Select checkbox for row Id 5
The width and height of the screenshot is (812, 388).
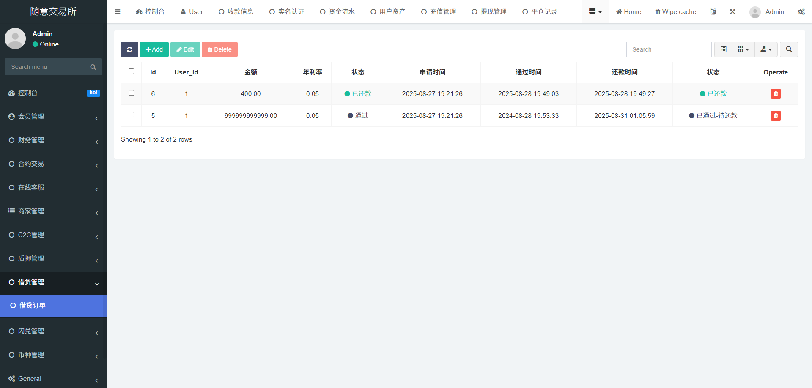tap(132, 115)
